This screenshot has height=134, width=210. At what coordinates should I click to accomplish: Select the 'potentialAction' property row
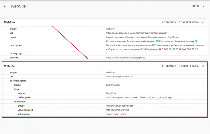105,81
